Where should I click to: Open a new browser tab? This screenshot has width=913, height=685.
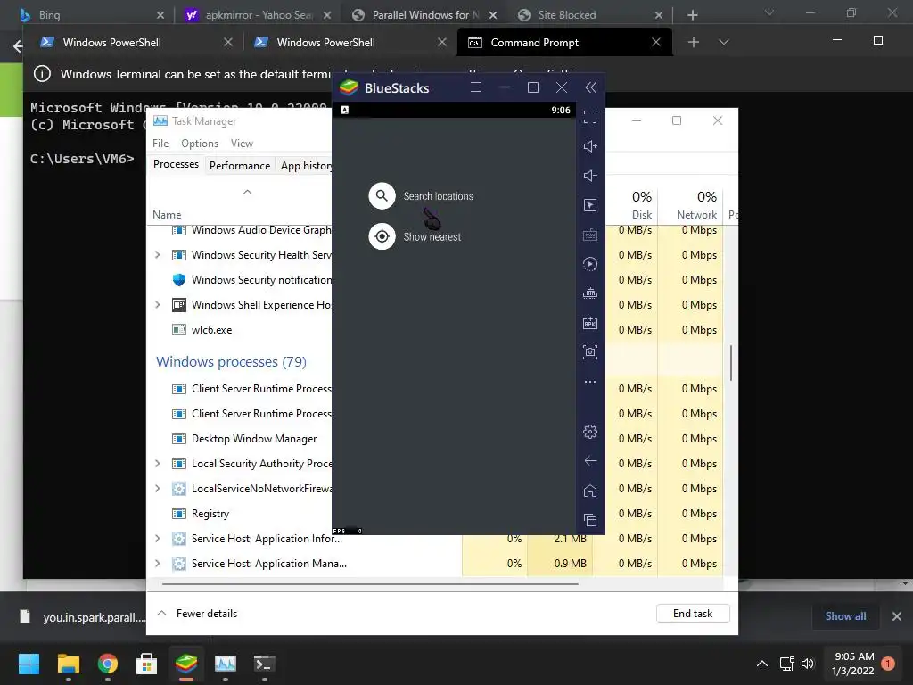coord(692,14)
